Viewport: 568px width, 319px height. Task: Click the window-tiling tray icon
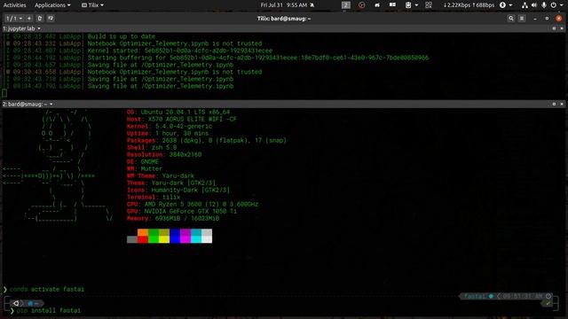pyautogui.click(x=392, y=5)
